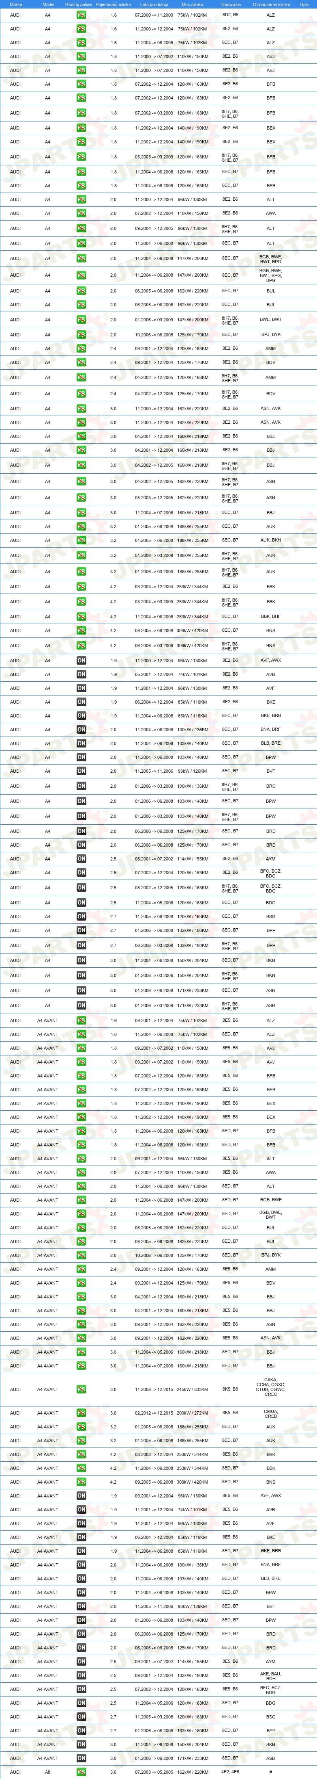317x1779 pixels.
Task: Click the 'Nadwozie' column header
Action: click(231, 4)
